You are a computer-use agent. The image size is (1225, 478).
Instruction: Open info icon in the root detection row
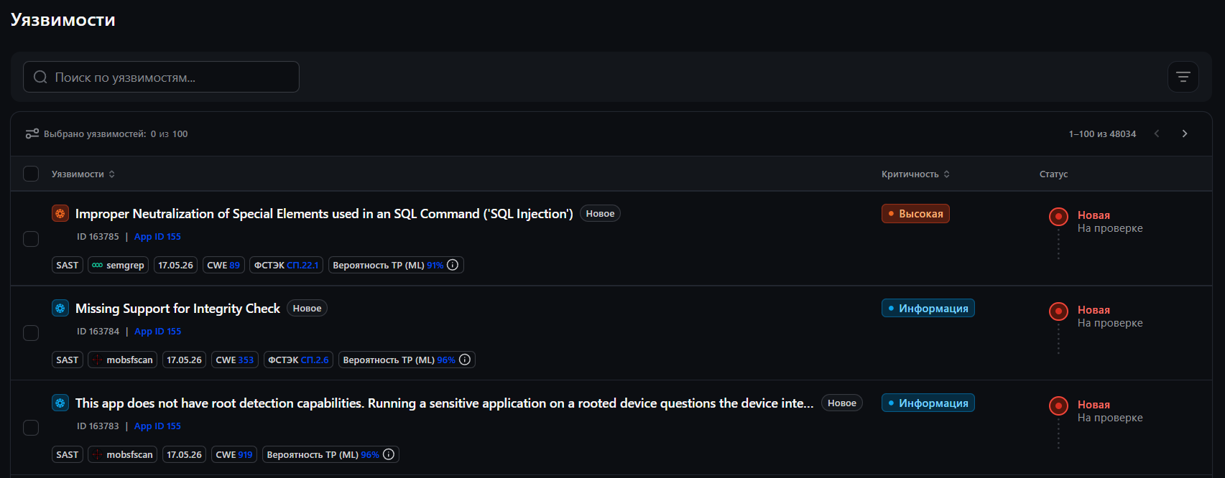pyautogui.click(x=389, y=454)
